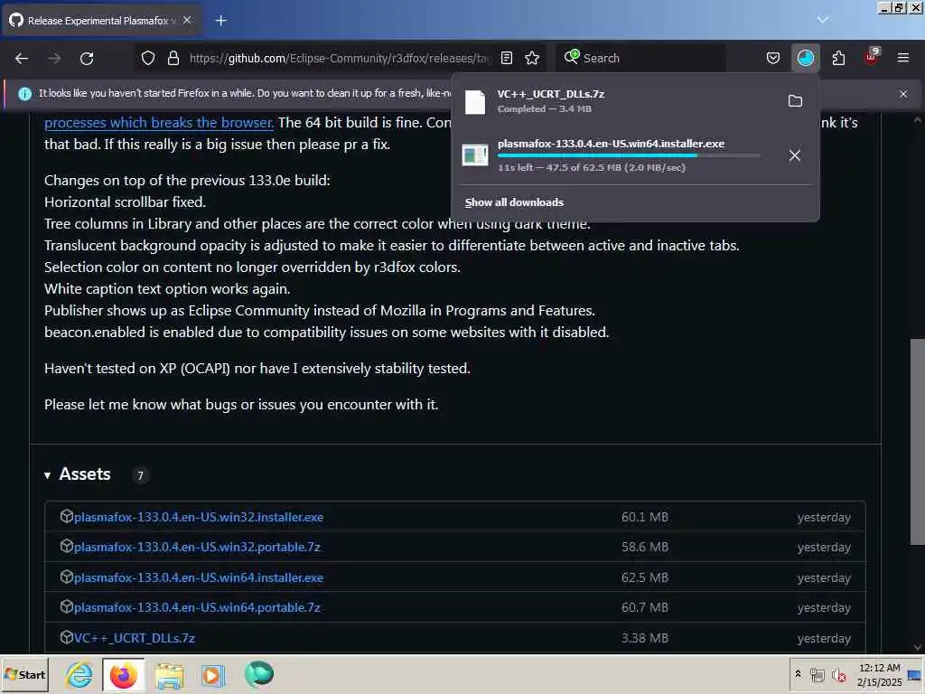Open Windows Explorer from taskbar
The image size is (925, 694).
tap(169, 674)
